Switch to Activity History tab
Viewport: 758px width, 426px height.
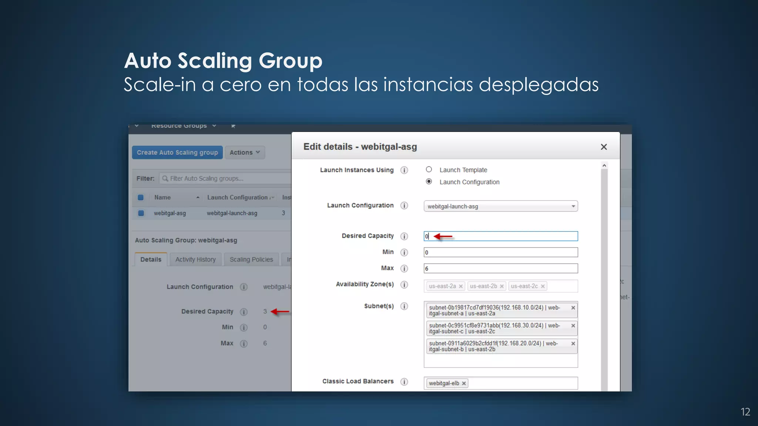[195, 260]
